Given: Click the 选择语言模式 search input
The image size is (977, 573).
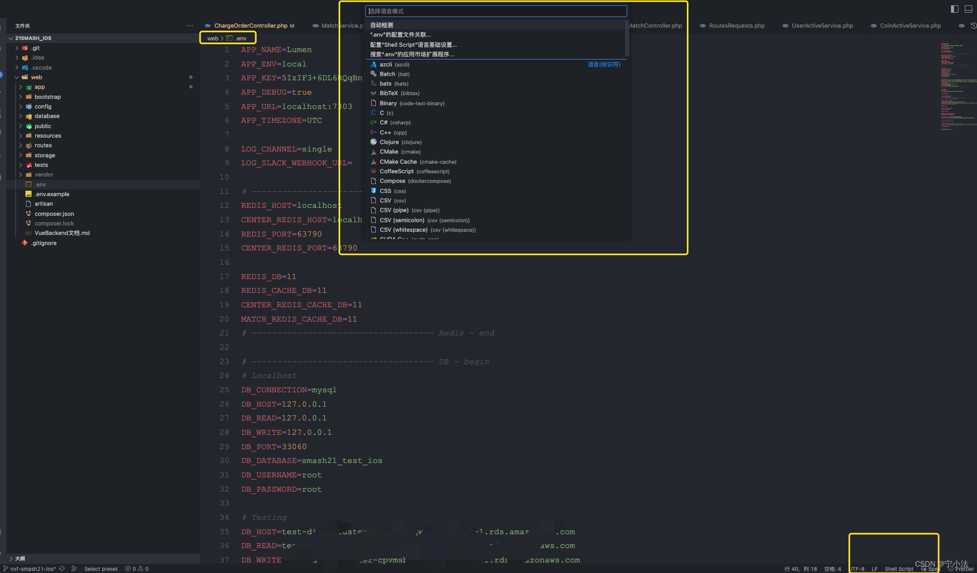Looking at the screenshot, I should [496, 11].
